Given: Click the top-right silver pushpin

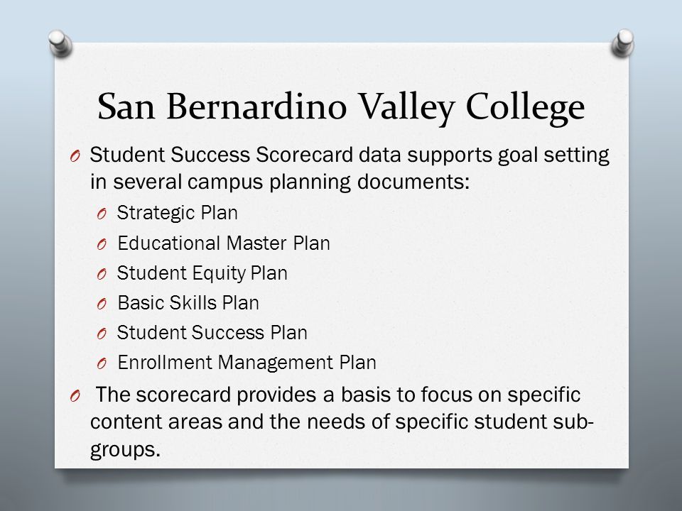Looking at the screenshot, I should click(x=622, y=43).
